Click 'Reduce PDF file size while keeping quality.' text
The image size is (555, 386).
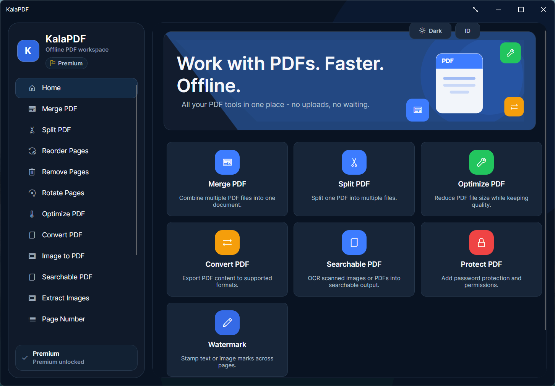[x=481, y=201]
